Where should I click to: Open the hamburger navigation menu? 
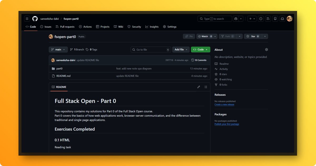pos(27,19)
